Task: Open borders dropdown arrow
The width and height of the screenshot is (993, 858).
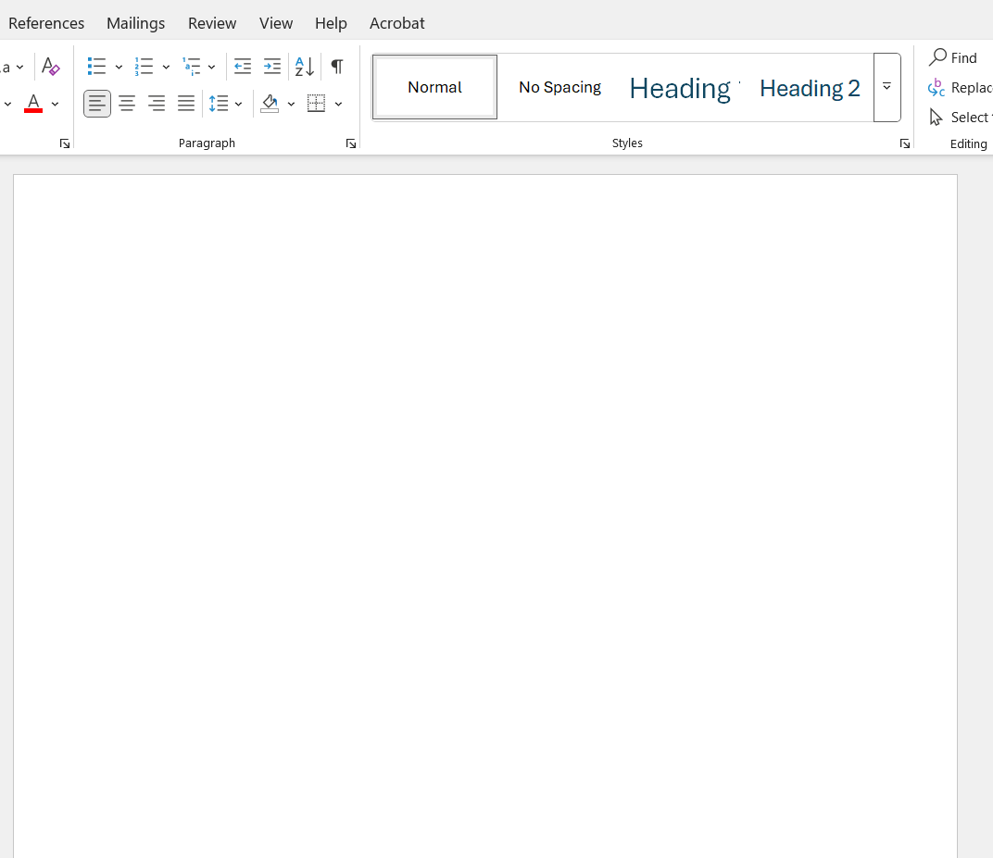Action: click(x=339, y=104)
